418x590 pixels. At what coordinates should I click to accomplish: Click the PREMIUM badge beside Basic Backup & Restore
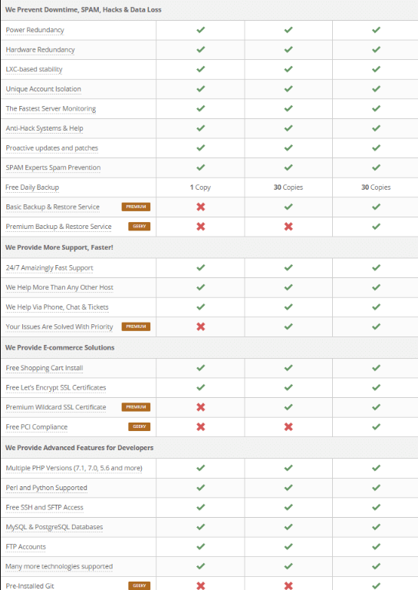136,207
